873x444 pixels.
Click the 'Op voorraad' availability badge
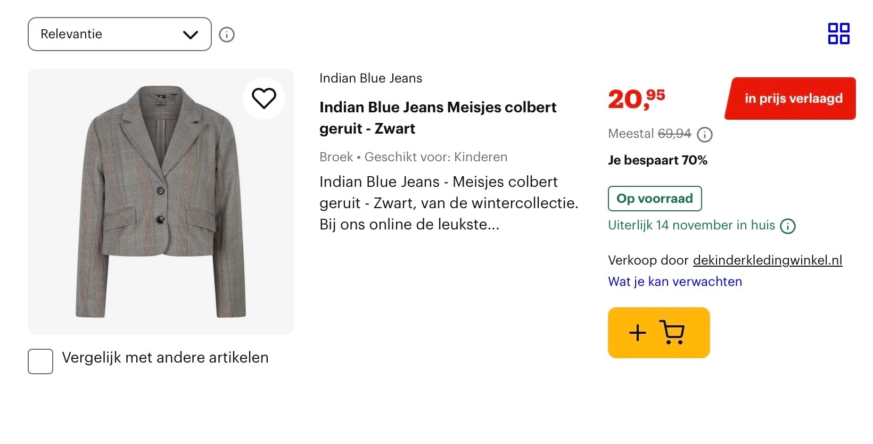click(x=655, y=198)
